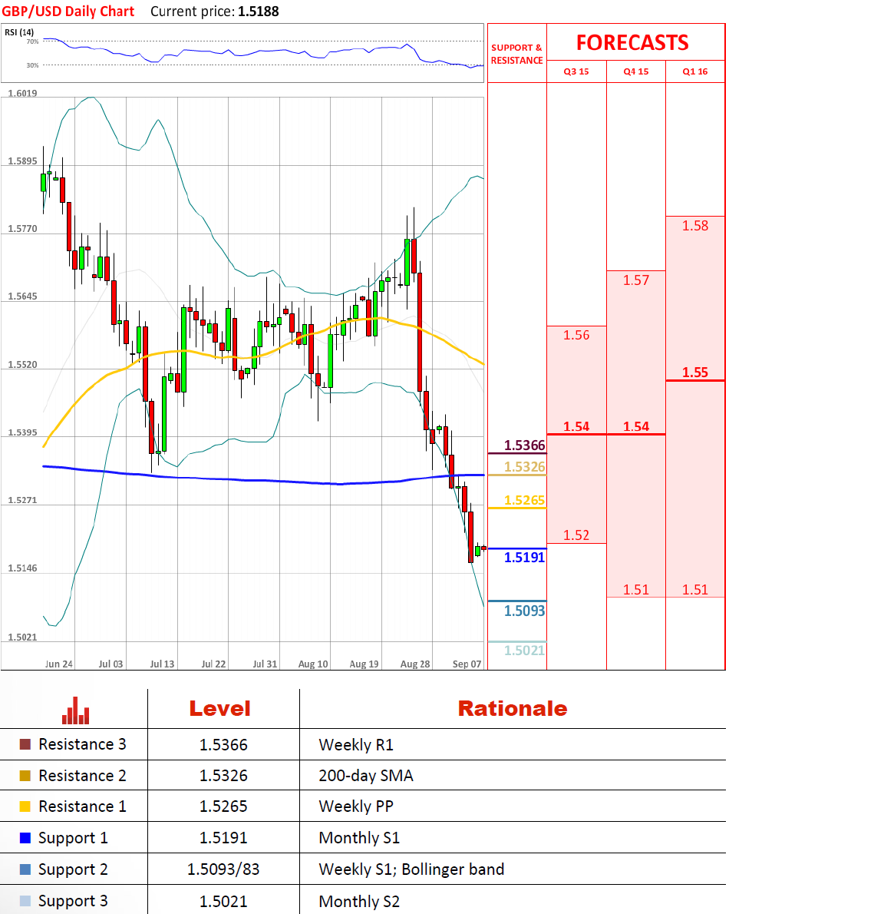Select the 'Resistance 3' row label
This screenshot has height=914, width=884.
point(82,744)
